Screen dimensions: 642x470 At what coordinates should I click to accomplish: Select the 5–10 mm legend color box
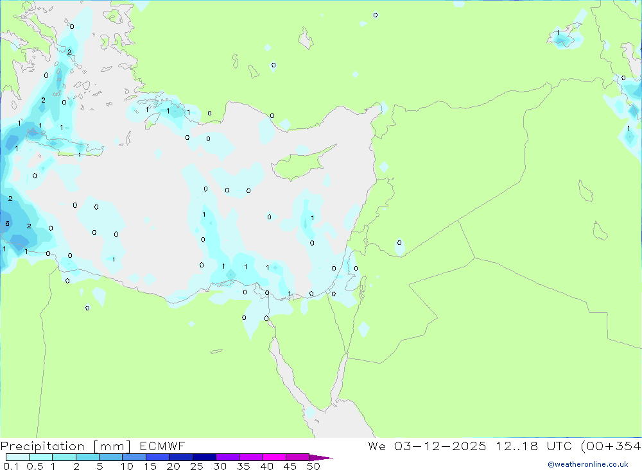111,457
